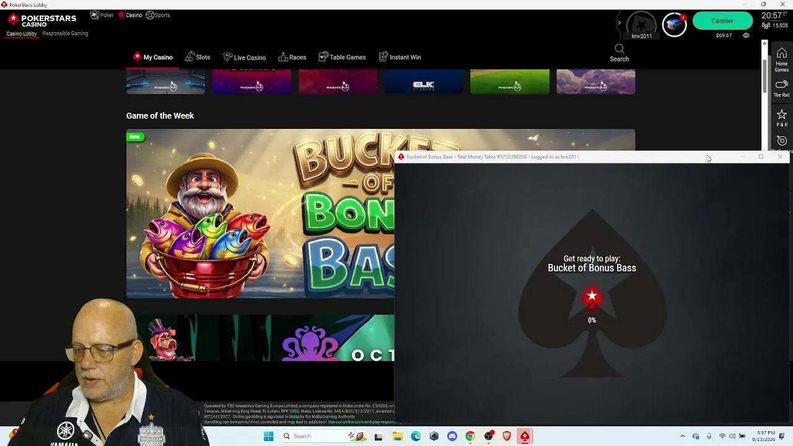Open the taskbar date and time
The height and width of the screenshot is (446, 793).
pos(763,436)
